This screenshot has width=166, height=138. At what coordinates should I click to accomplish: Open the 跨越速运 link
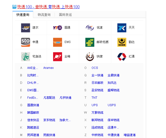tap(33, 127)
